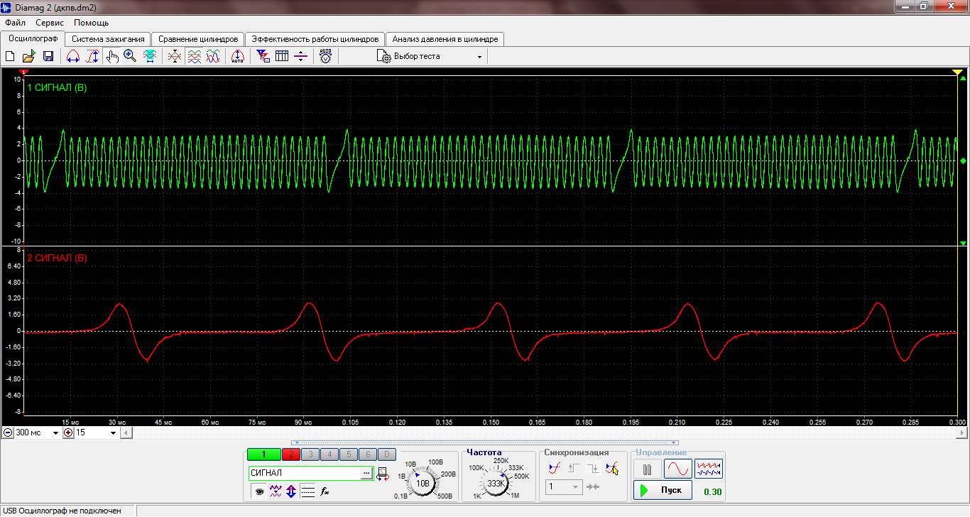Switch to Сравнение цилиндров tab

click(198, 39)
